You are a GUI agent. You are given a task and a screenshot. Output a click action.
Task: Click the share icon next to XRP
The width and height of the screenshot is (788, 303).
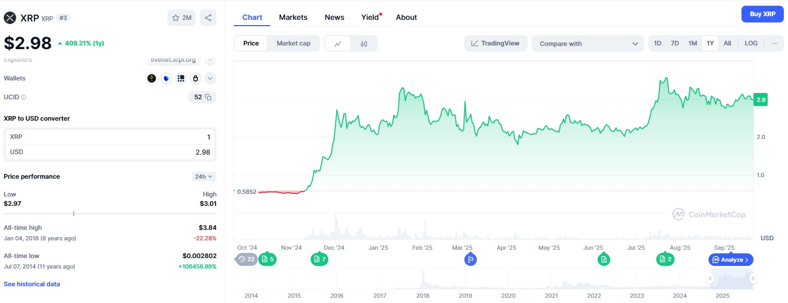208,18
